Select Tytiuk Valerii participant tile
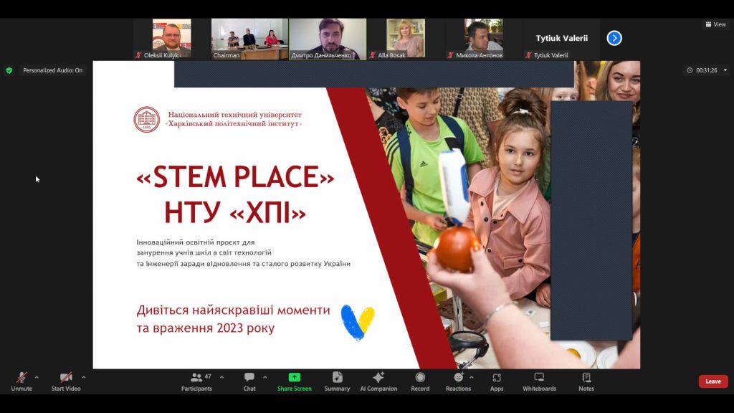 click(x=561, y=39)
